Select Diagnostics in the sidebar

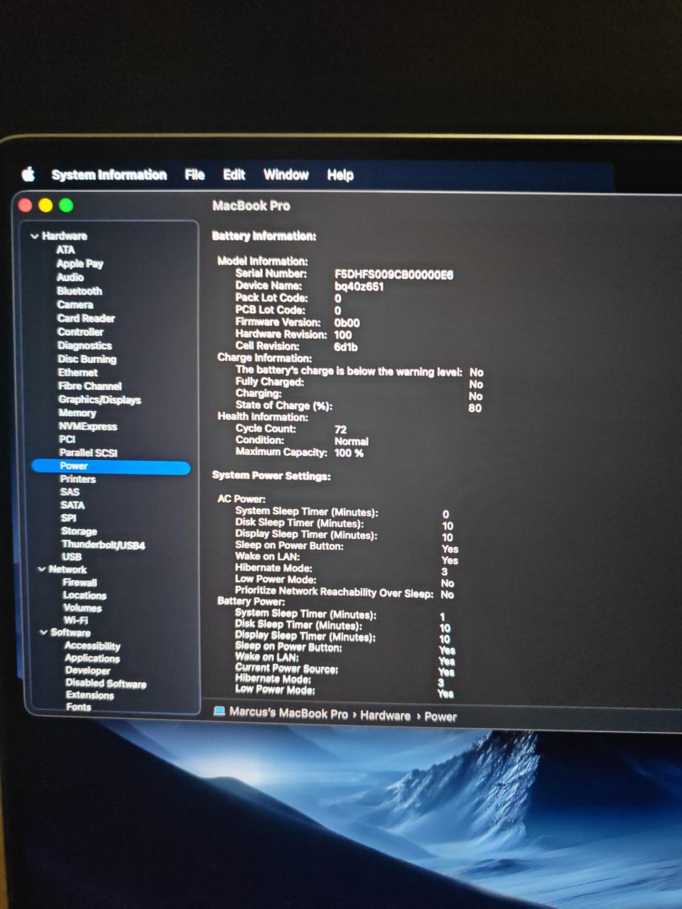(85, 345)
